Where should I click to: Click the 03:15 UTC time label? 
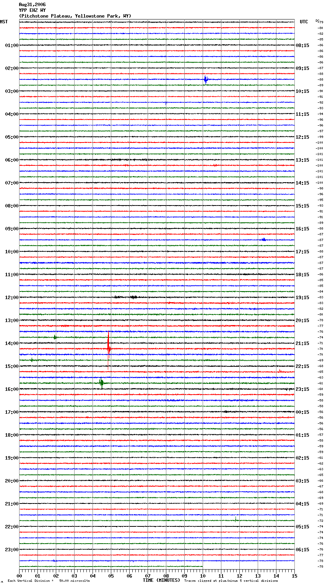(x=302, y=481)
